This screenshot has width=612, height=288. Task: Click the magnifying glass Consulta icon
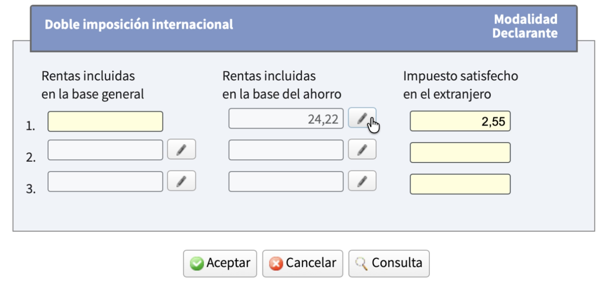tap(361, 263)
